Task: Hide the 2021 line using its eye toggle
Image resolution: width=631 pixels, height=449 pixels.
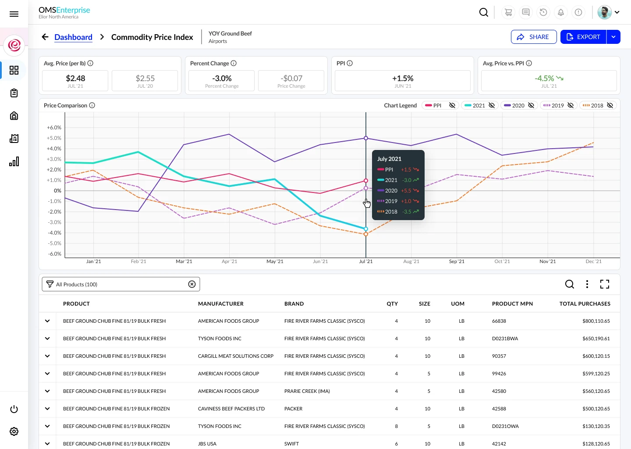Action: (492, 105)
